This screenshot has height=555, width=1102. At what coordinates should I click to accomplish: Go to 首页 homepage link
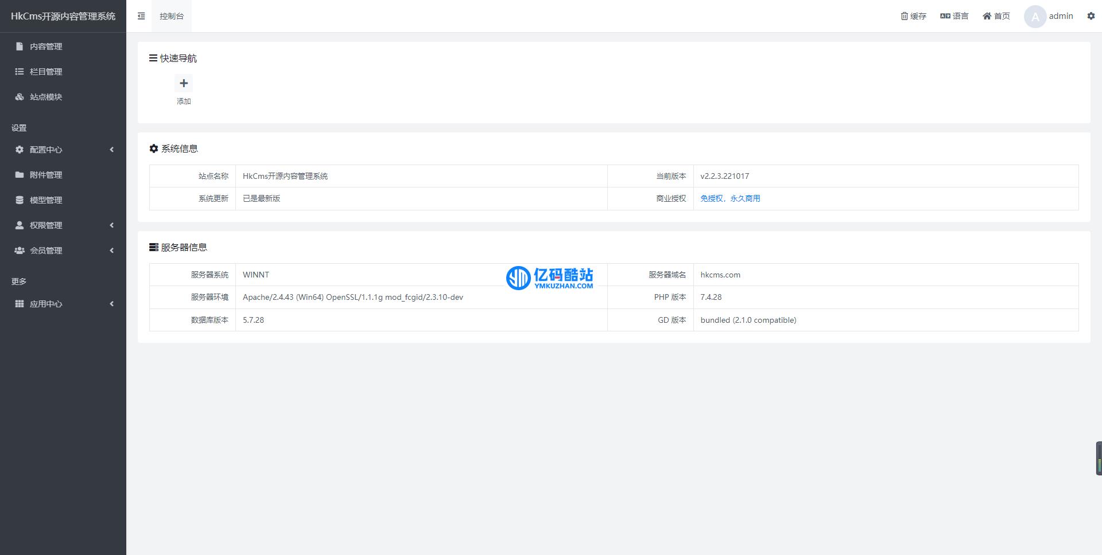point(1002,16)
